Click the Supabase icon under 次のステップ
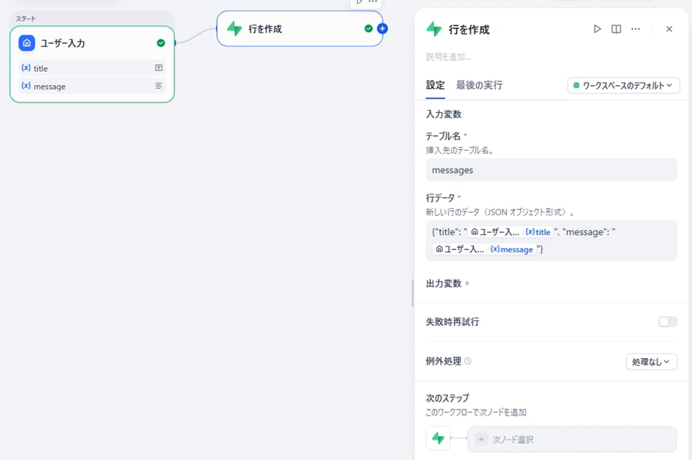The height and width of the screenshot is (460, 692). click(x=438, y=439)
